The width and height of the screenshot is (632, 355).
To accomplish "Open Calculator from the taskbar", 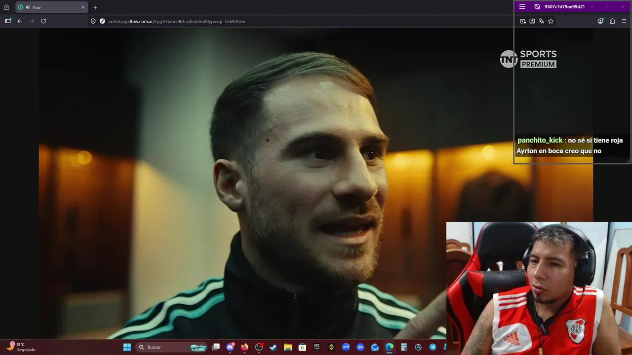I will click(x=404, y=347).
